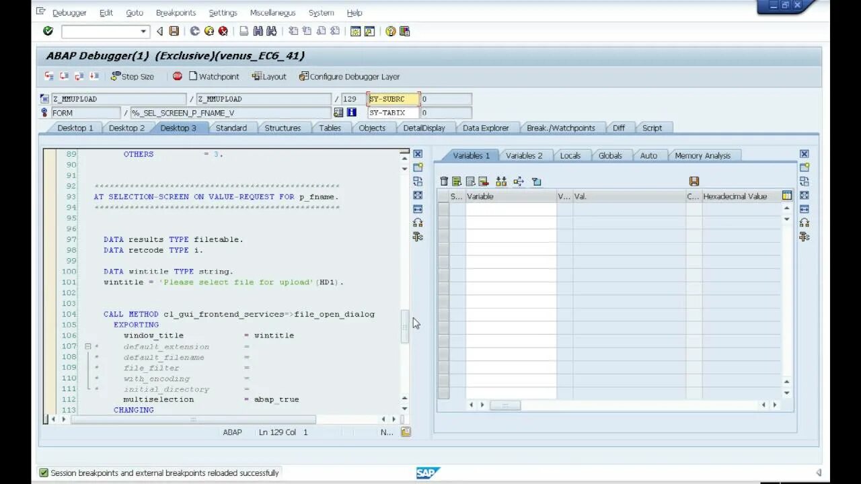Click the %_SEL_SCREEN_P_FNAME_V form field

point(230,113)
